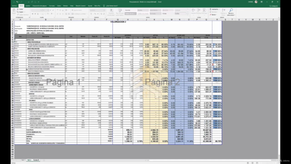
Task: Open the Autosuma dropdown arrow
Action: (219, 9)
